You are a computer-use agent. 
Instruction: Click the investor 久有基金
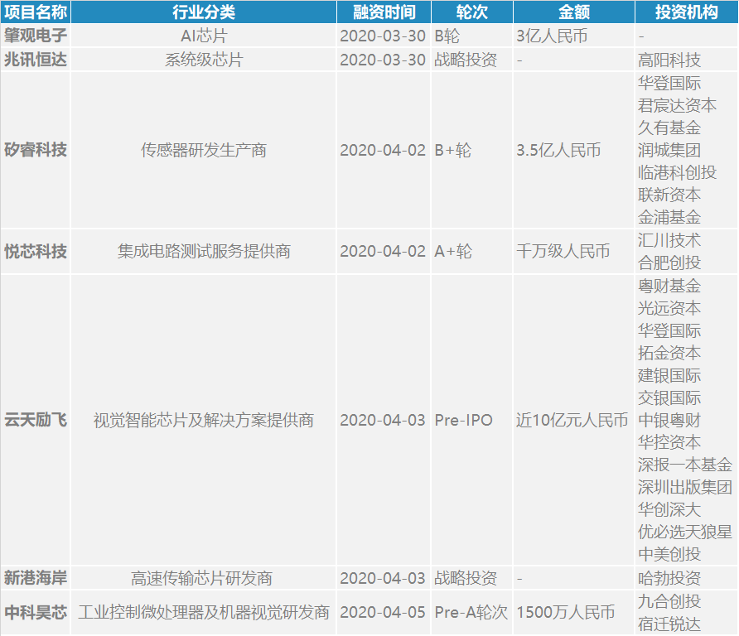point(669,128)
